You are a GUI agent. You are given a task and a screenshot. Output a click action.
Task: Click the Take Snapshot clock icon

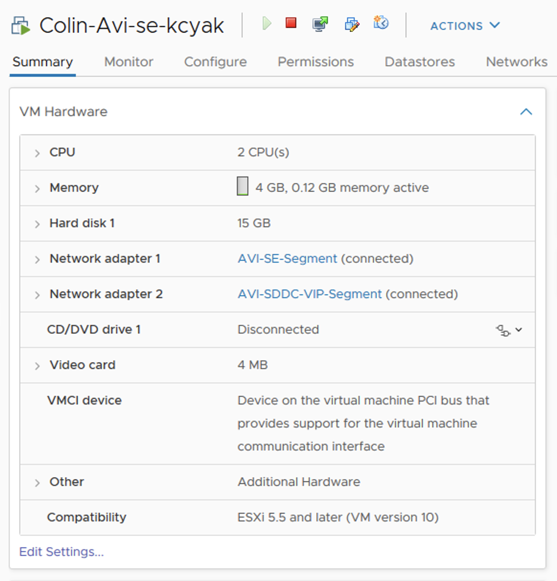pos(381,23)
